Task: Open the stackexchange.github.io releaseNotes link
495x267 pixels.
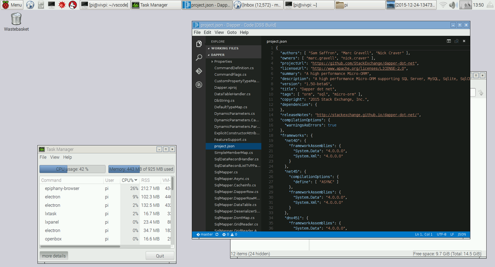Action: click(367, 115)
